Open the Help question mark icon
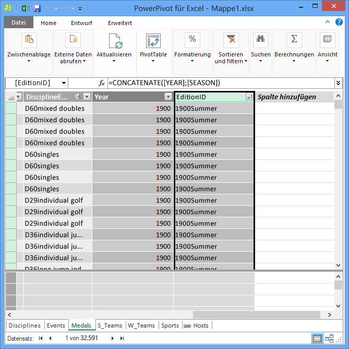 [x=339, y=22]
